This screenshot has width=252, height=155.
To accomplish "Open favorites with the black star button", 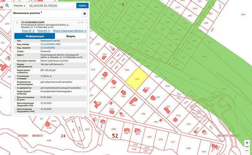I will [x=85, y=14].
